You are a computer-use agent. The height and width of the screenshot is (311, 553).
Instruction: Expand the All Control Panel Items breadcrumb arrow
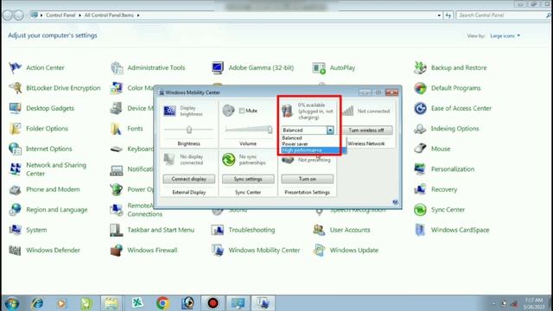point(138,16)
